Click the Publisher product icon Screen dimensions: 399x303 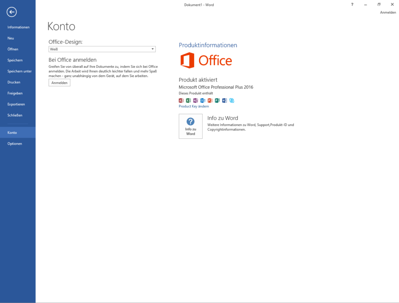tap(217, 101)
